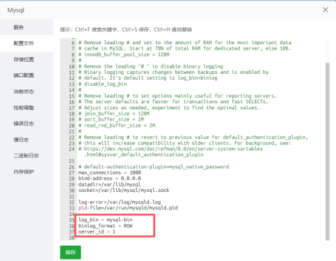Switch to the 二进制日志 tab

26,156
